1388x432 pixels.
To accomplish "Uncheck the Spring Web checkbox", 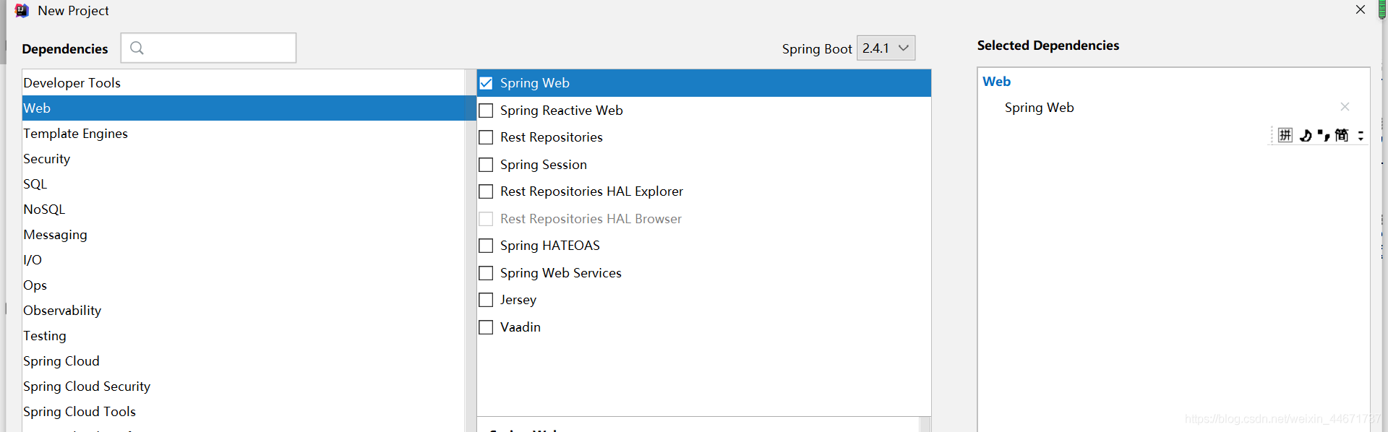I will [486, 83].
